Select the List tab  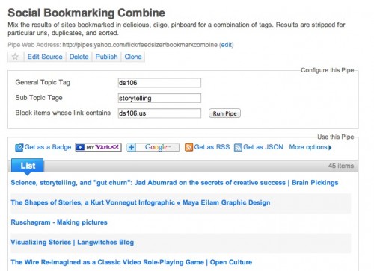[28, 166]
